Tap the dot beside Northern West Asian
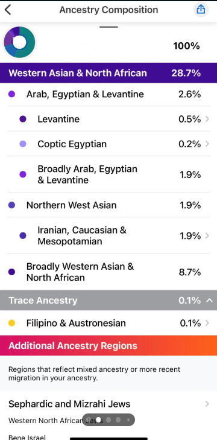 click(x=12, y=205)
